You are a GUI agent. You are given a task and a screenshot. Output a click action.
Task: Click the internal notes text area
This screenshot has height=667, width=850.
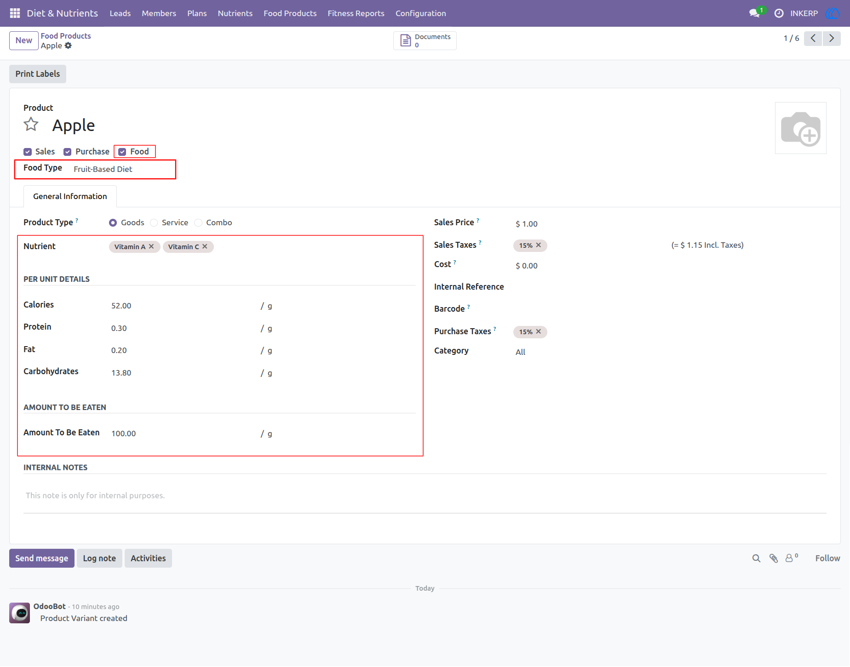pyautogui.click(x=425, y=496)
